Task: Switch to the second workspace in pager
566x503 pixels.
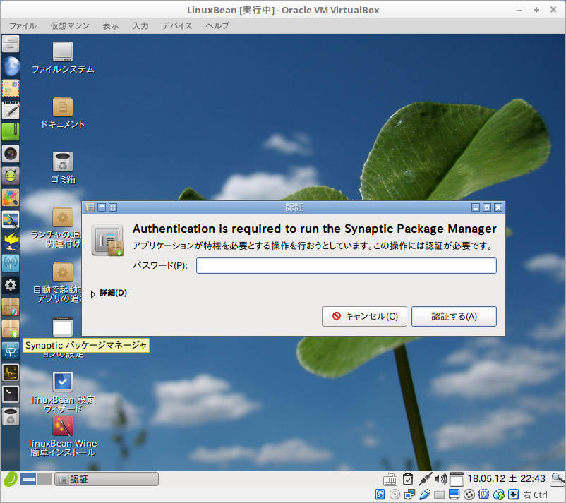Action: (44, 479)
